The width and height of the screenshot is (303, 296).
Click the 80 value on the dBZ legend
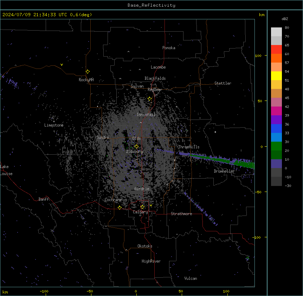point(287,28)
